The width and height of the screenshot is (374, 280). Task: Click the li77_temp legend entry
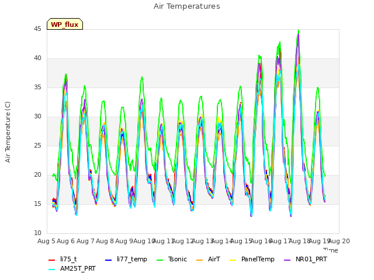[126, 259]
